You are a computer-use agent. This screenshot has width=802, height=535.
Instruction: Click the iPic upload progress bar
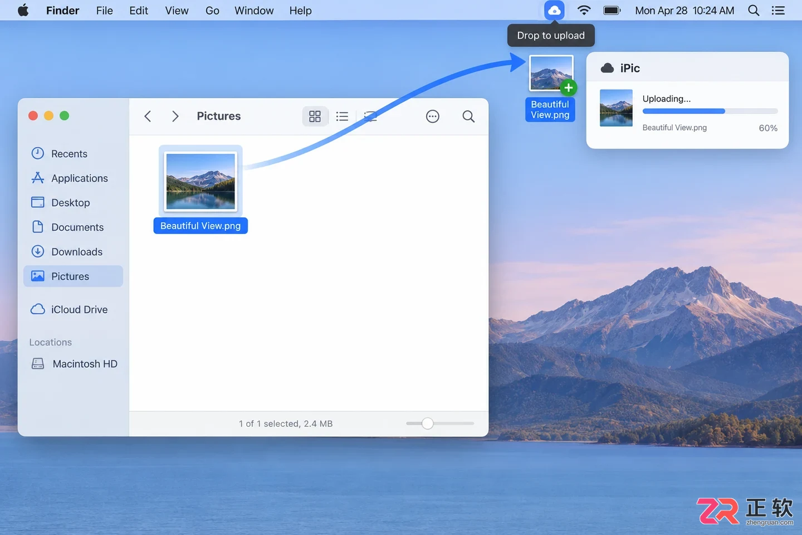tap(710, 111)
